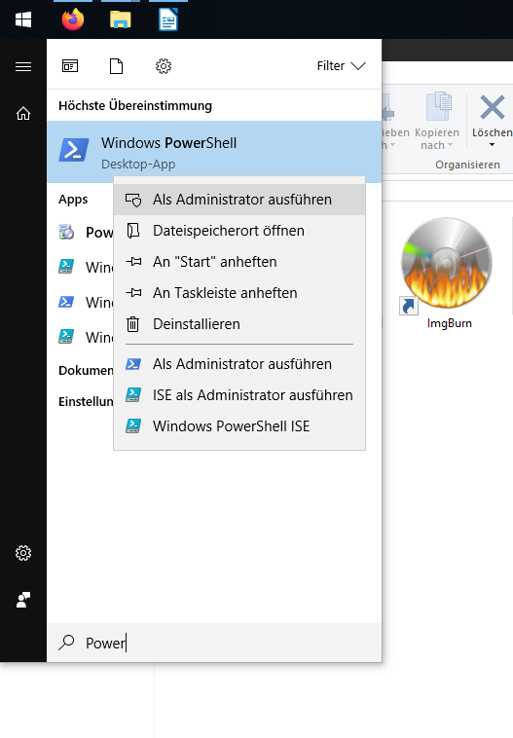Open search settings gear in left sidebar
Screen dimensions: 513x738
[23, 553]
